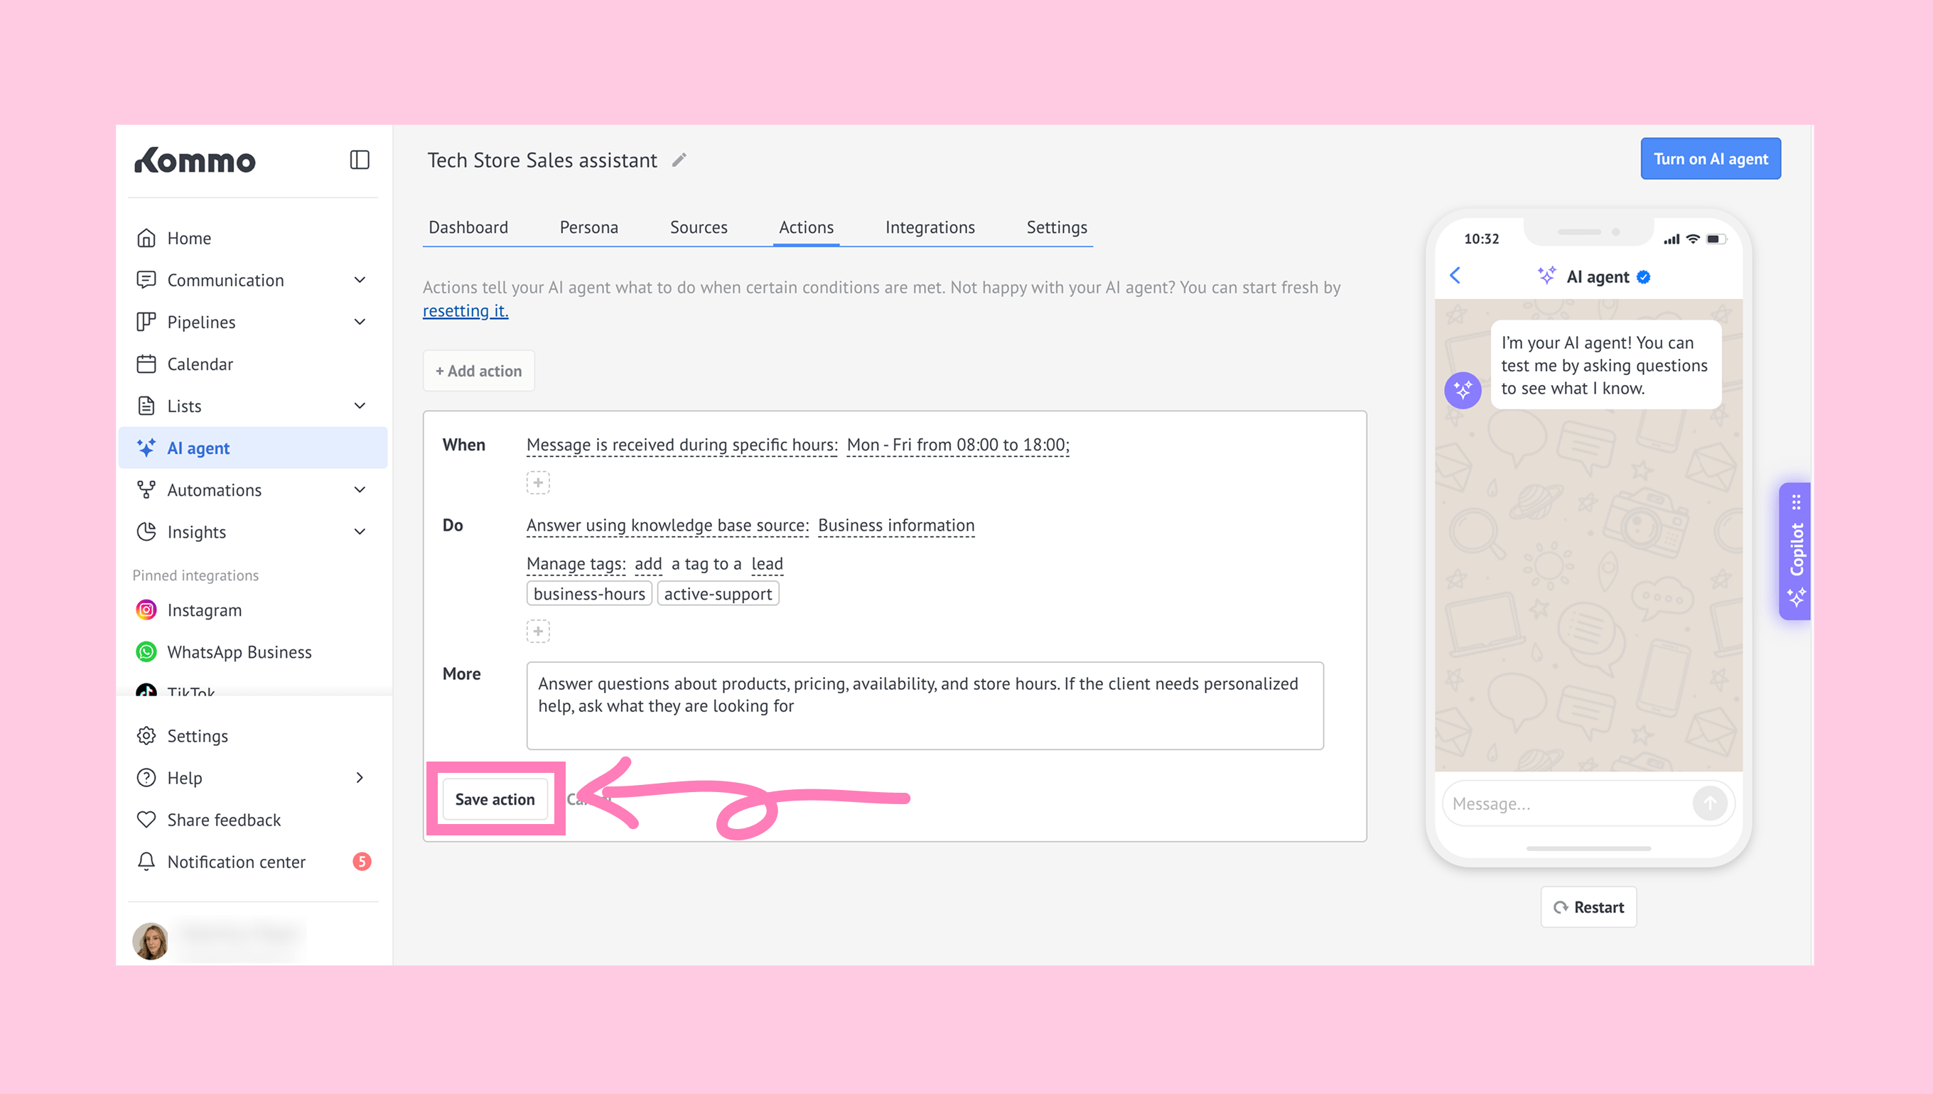This screenshot has width=1933, height=1094.
Task: Turn on AI agent button
Action: pos(1710,158)
